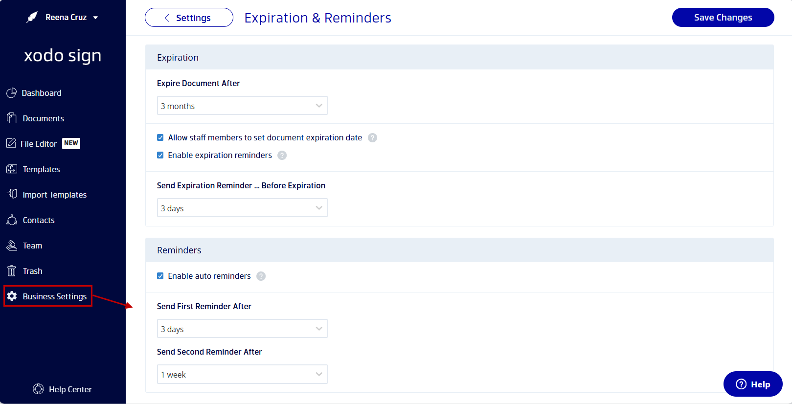The width and height of the screenshot is (792, 404).
Task: Click the Business Settings gear icon
Action: [12, 296]
